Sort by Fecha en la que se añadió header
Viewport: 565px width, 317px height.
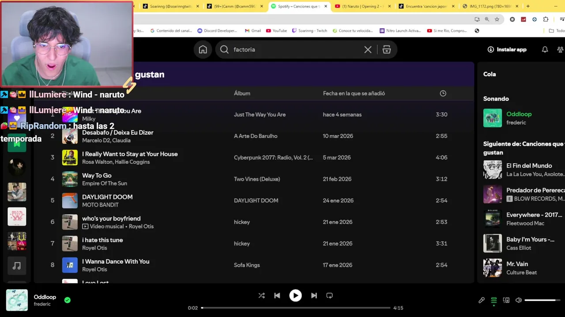354,93
